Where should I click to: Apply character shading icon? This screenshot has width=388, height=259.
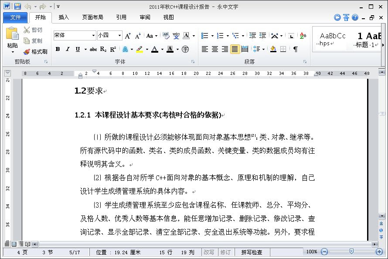pos(170,49)
